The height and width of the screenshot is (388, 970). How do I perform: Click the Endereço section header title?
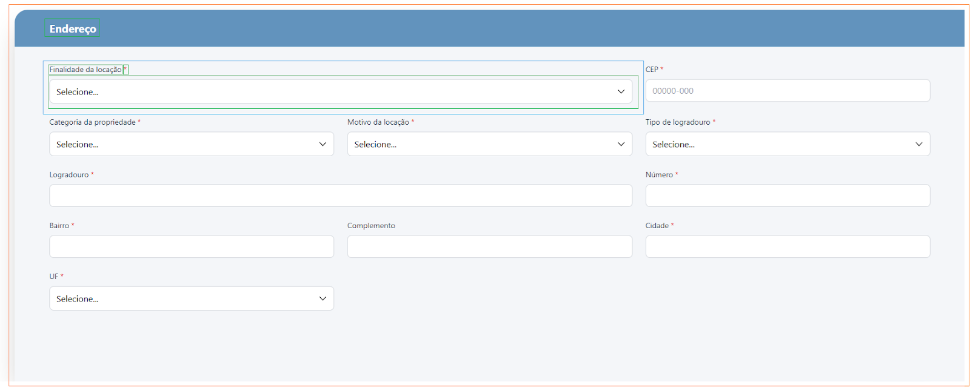[x=73, y=29]
